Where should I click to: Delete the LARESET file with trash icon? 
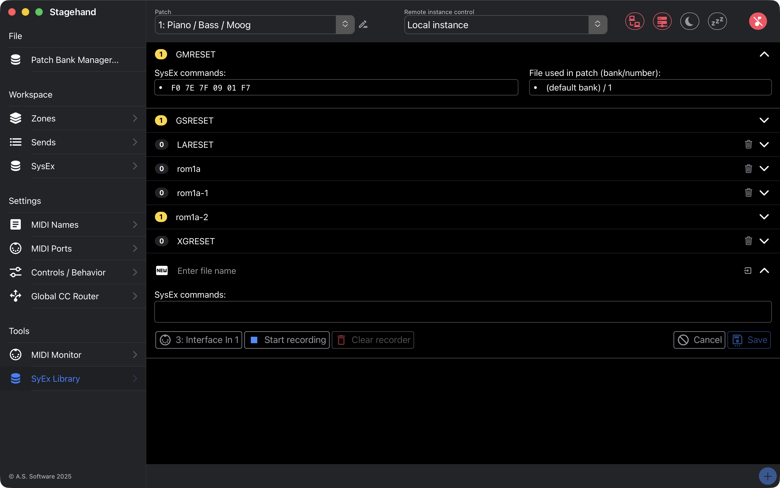coord(748,144)
